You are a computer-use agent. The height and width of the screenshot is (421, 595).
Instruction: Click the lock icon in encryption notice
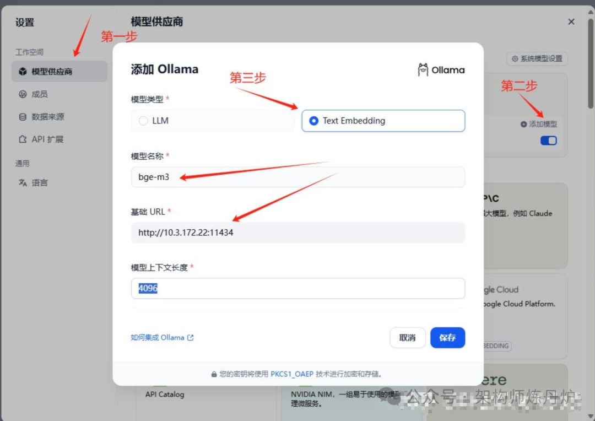click(x=214, y=374)
